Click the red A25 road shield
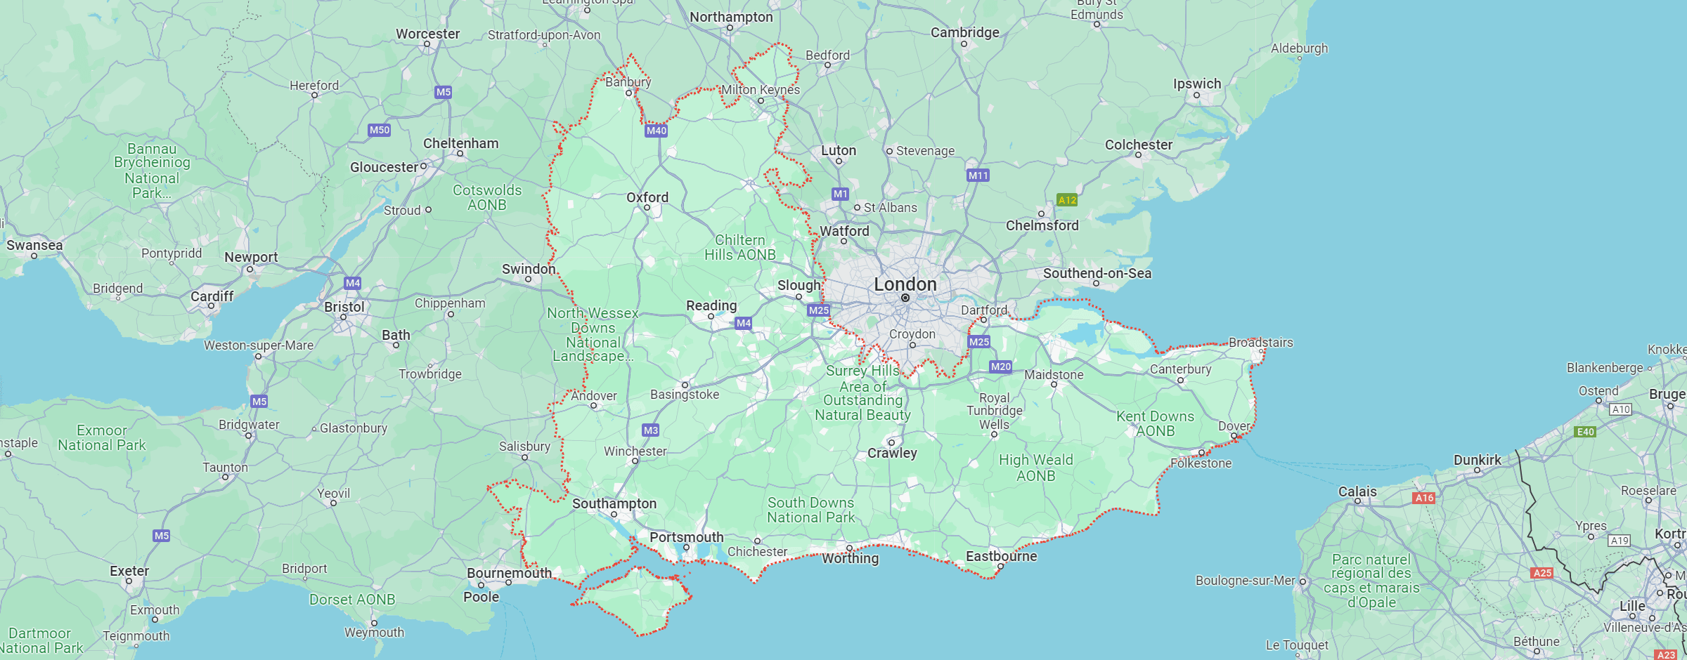 click(1542, 573)
